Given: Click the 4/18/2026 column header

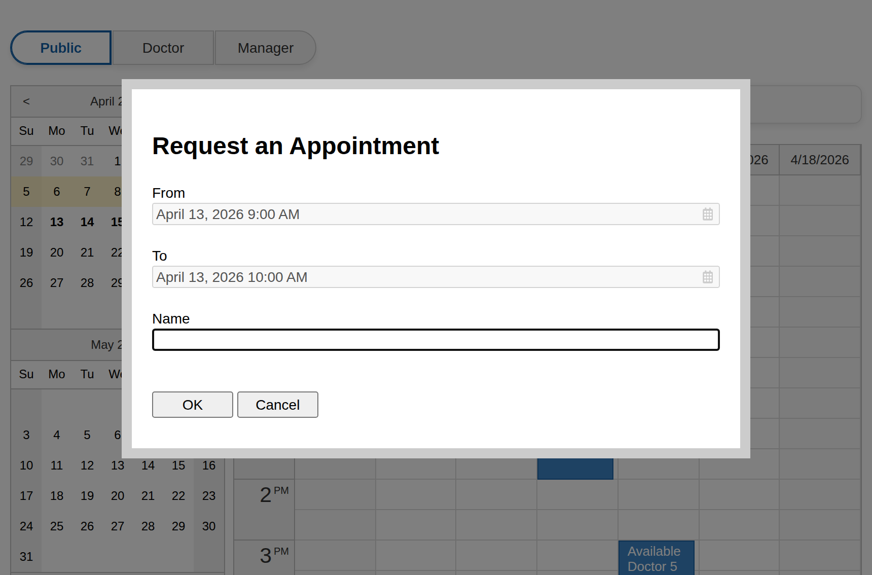Looking at the screenshot, I should 819,160.
